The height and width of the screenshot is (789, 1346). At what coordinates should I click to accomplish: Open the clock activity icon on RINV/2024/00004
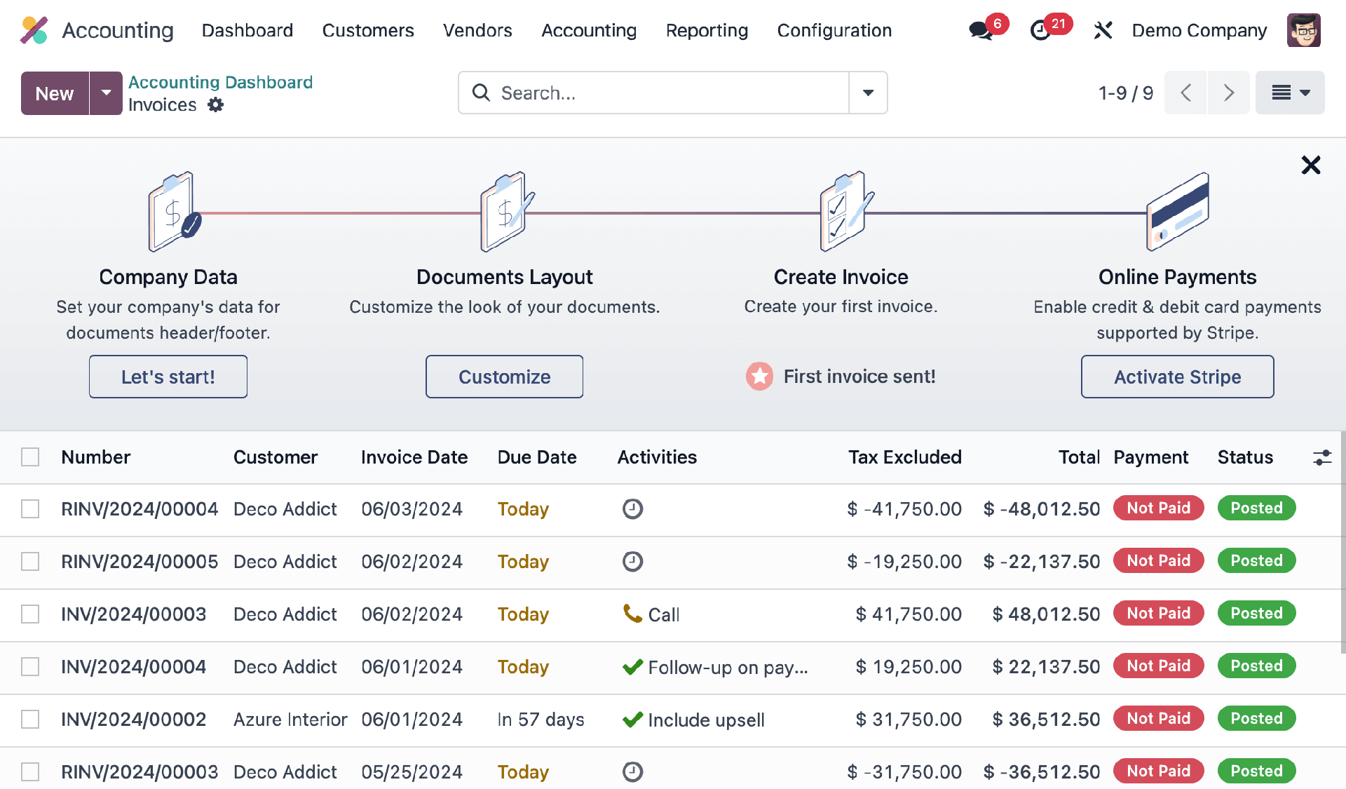pos(632,509)
